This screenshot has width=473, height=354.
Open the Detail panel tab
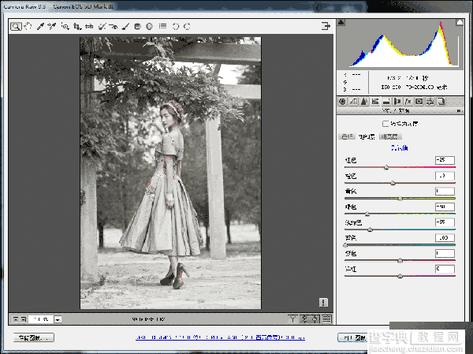(x=364, y=102)
